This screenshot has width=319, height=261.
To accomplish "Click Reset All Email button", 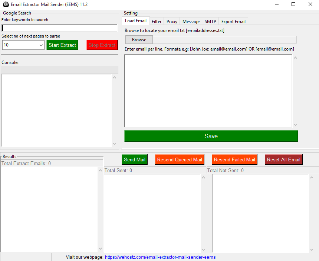I will pos(284,159).
